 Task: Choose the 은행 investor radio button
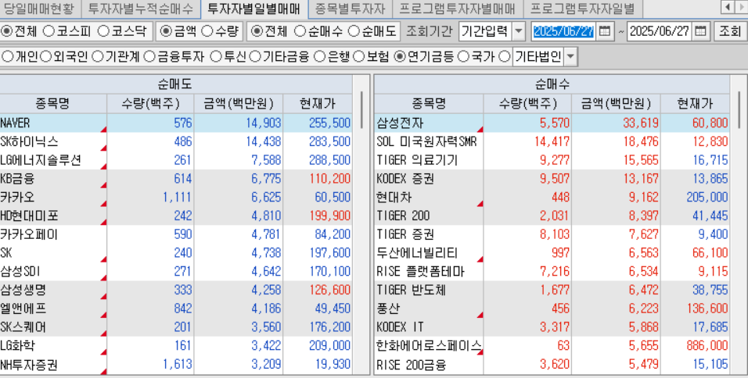pos(320,57)
